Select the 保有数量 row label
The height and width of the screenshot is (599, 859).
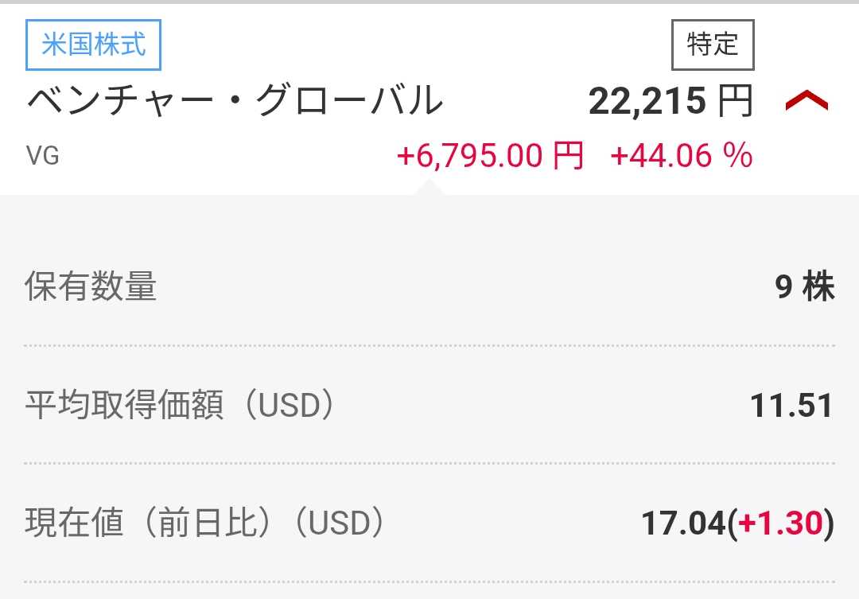click(91, 286)
